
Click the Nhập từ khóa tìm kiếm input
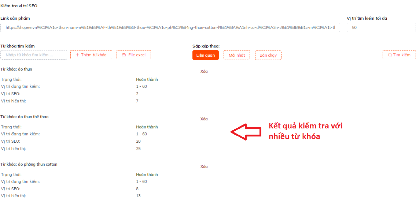pyautogui.click(x=34, y=55)
